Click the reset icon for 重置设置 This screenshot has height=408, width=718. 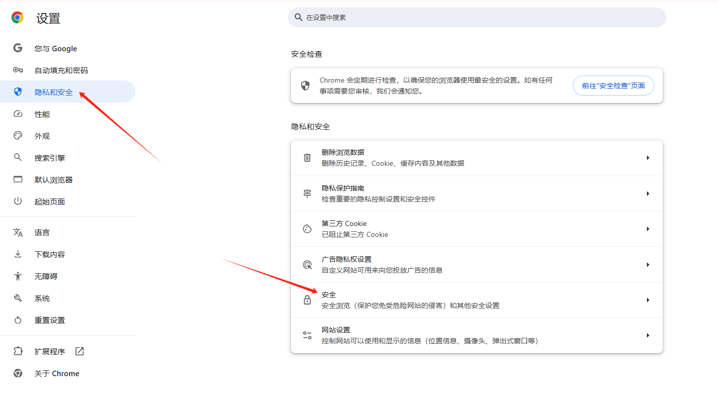pos(18,320)
